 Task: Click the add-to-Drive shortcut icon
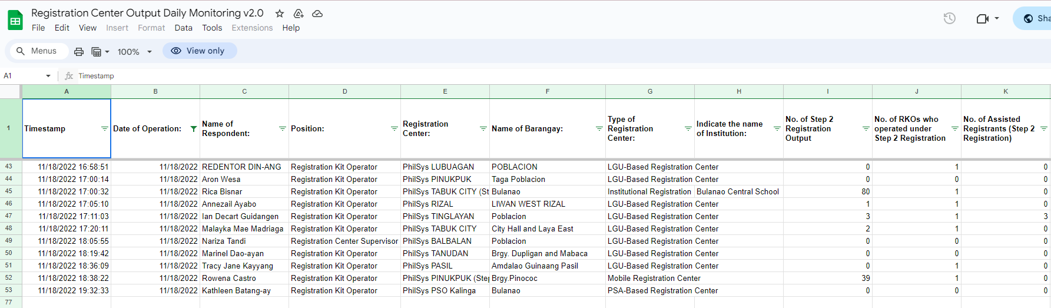click(x=299, y=14)
